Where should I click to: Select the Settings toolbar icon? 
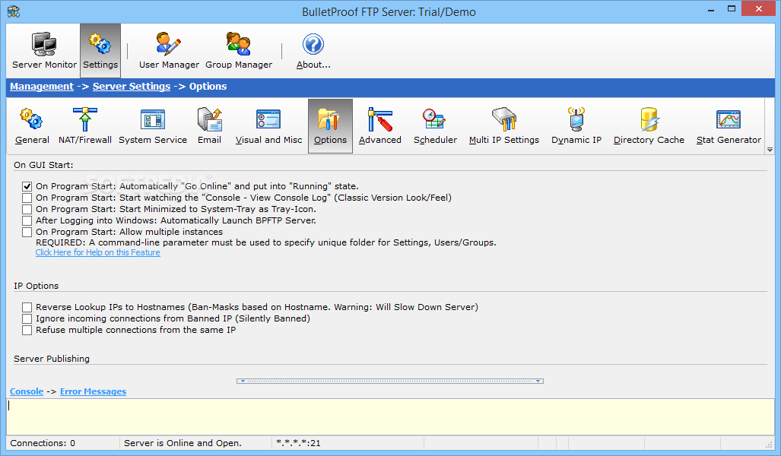(x=100, y=50)
